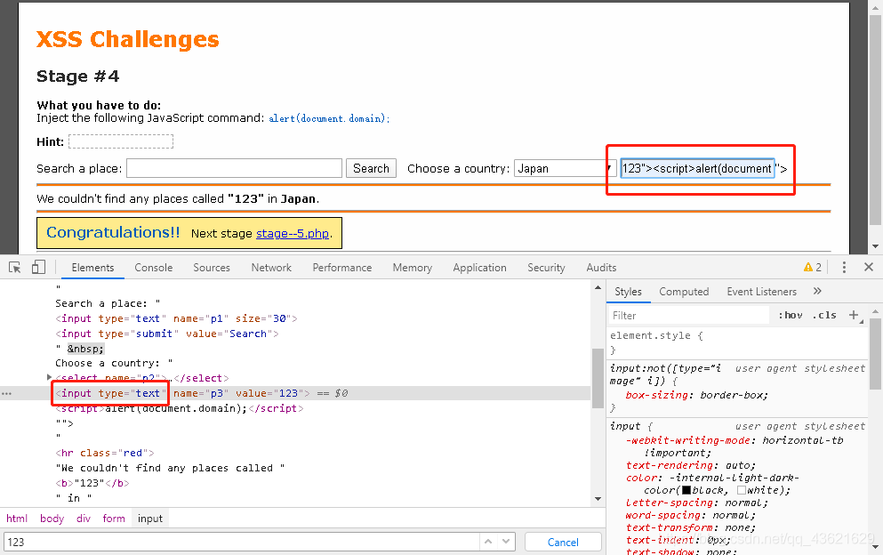Screen dimensions: 883x555
Task: Select html in the breadcrumb bar
Action: point(17,519)
